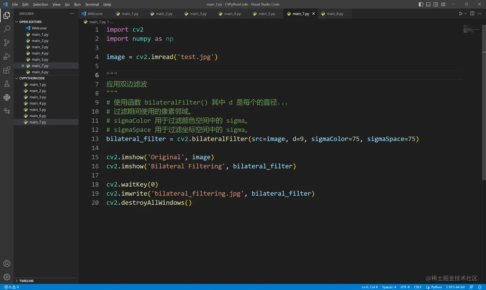
Task: Click the code minimap preview
Action: pos(471,29)
